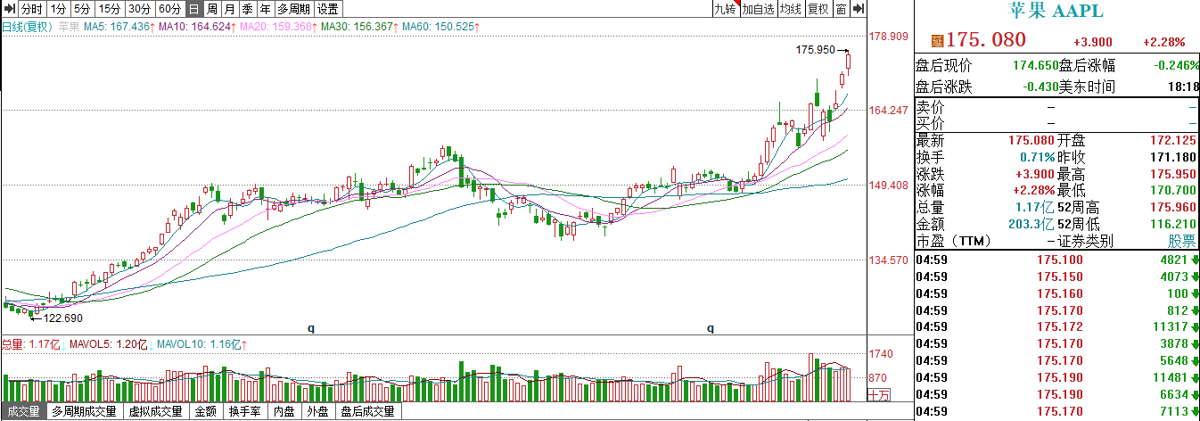Switch to 周 weekly period
This screenshot has height=421, width=1200.
click(x=212, y=9)
